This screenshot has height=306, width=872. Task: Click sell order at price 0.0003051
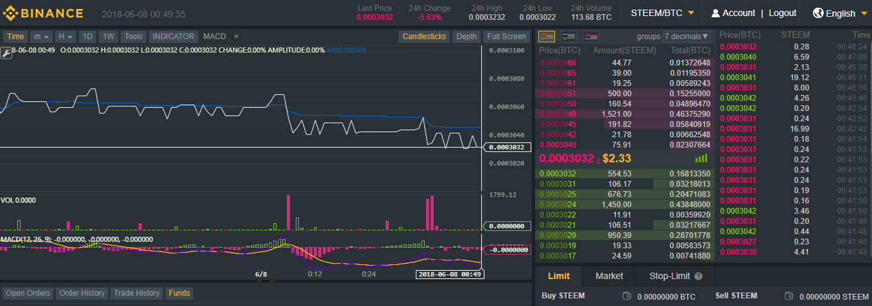coord(624,93)
